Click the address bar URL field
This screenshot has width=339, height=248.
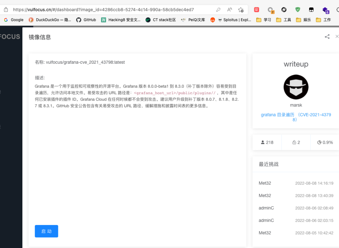coord(103,9)
